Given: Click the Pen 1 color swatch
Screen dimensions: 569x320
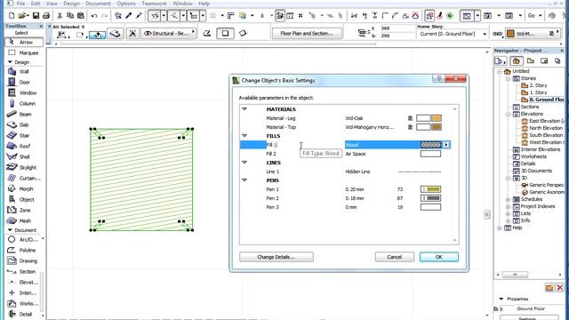Looking at the screenshot, I should click(430, 189).
